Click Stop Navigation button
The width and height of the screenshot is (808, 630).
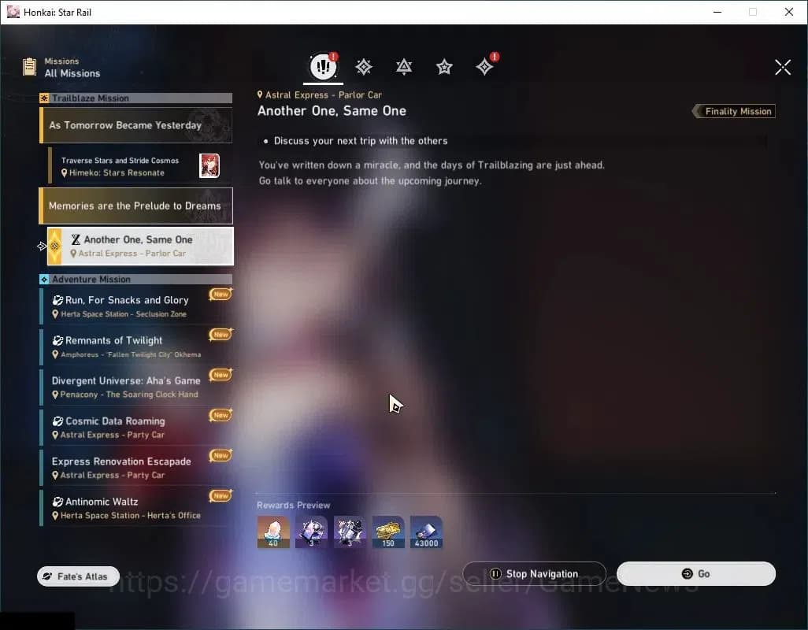[535, 574]
